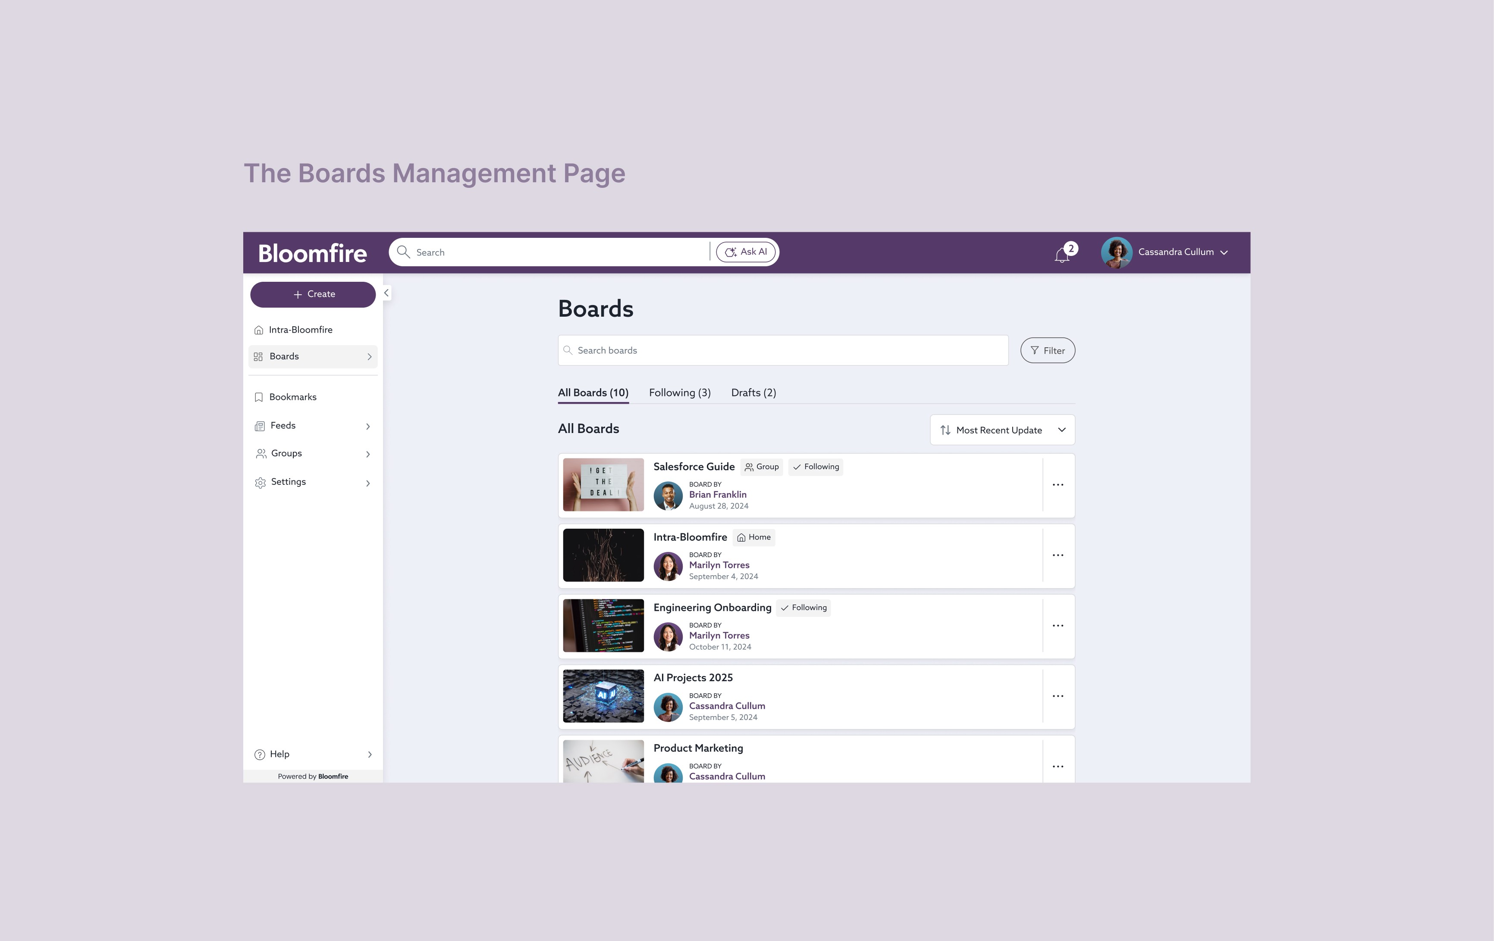Open the three-dot menu for AI Projects 2025

1058,696
